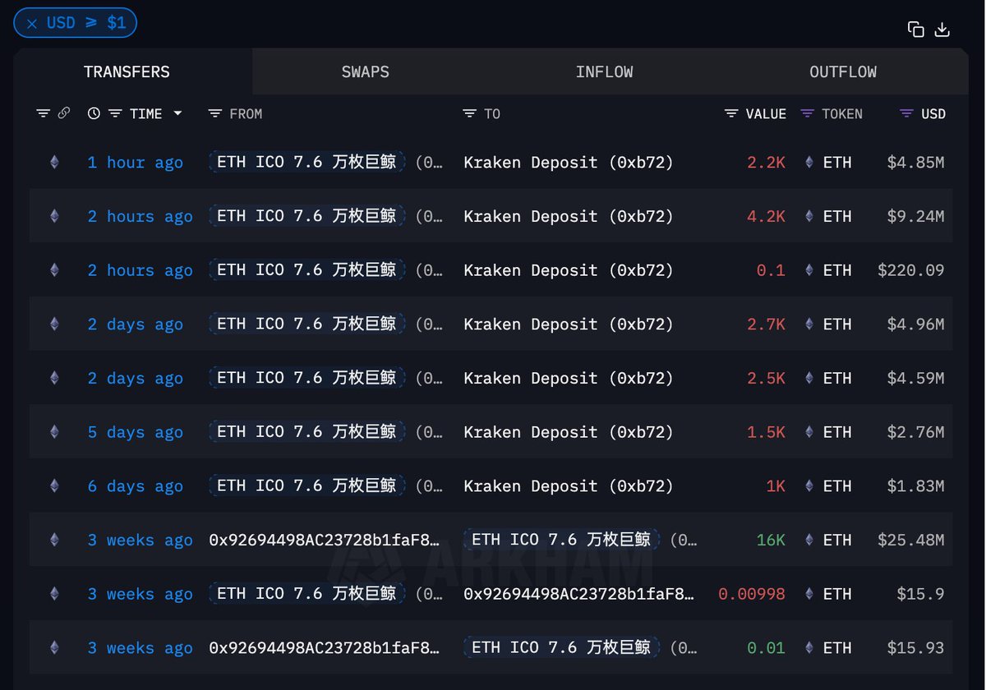
Task: Open the 6 days ago transaction link
Action: pyautogui.click(x=136, y=486)
